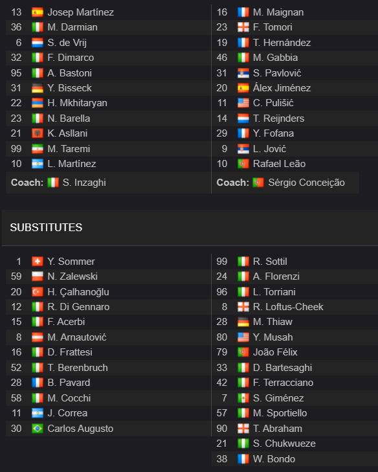The image size is (378, 472).
Task: Click the Albania flag beside K. Asllani
Action: [38, 133]
